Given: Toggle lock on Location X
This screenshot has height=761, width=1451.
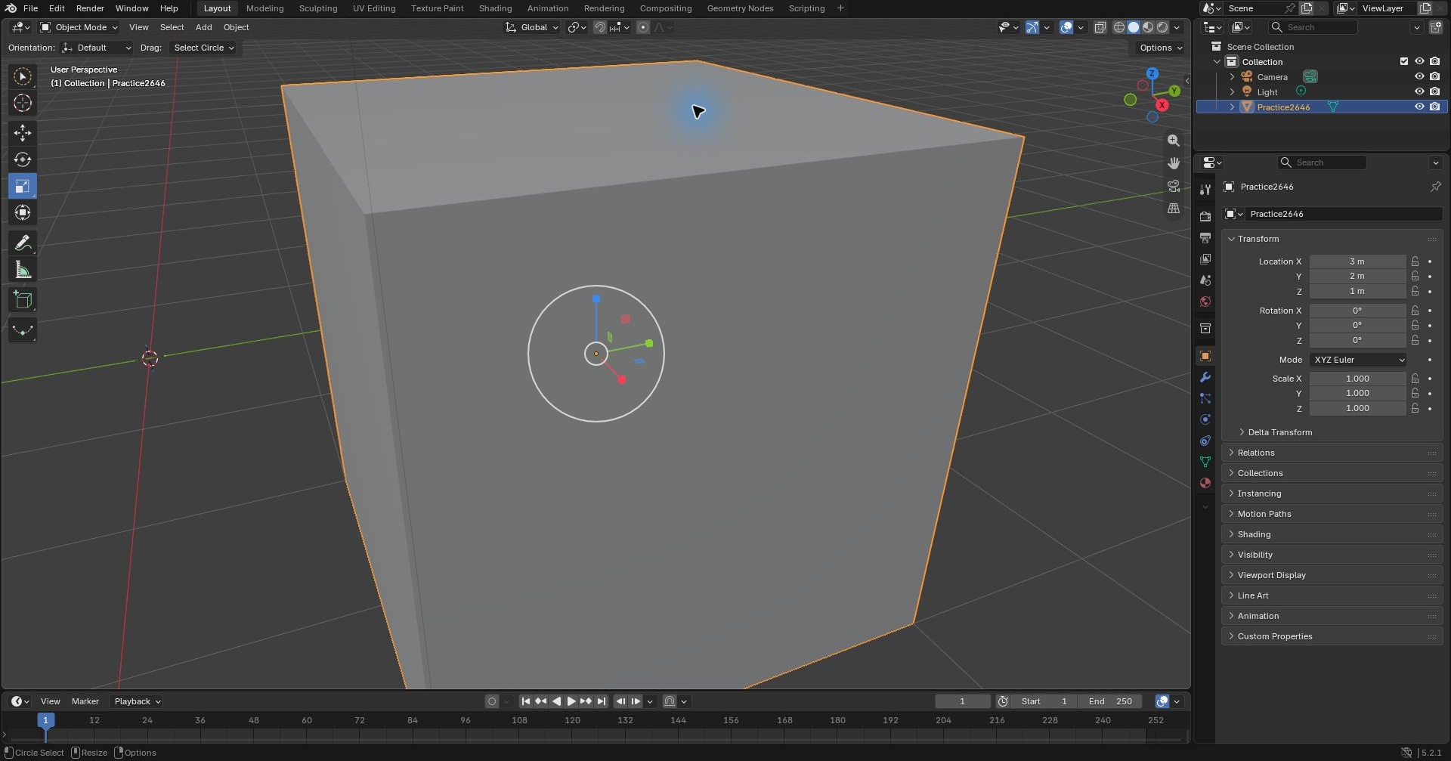Looking at the screenshot, I should tap(1415, 261).
